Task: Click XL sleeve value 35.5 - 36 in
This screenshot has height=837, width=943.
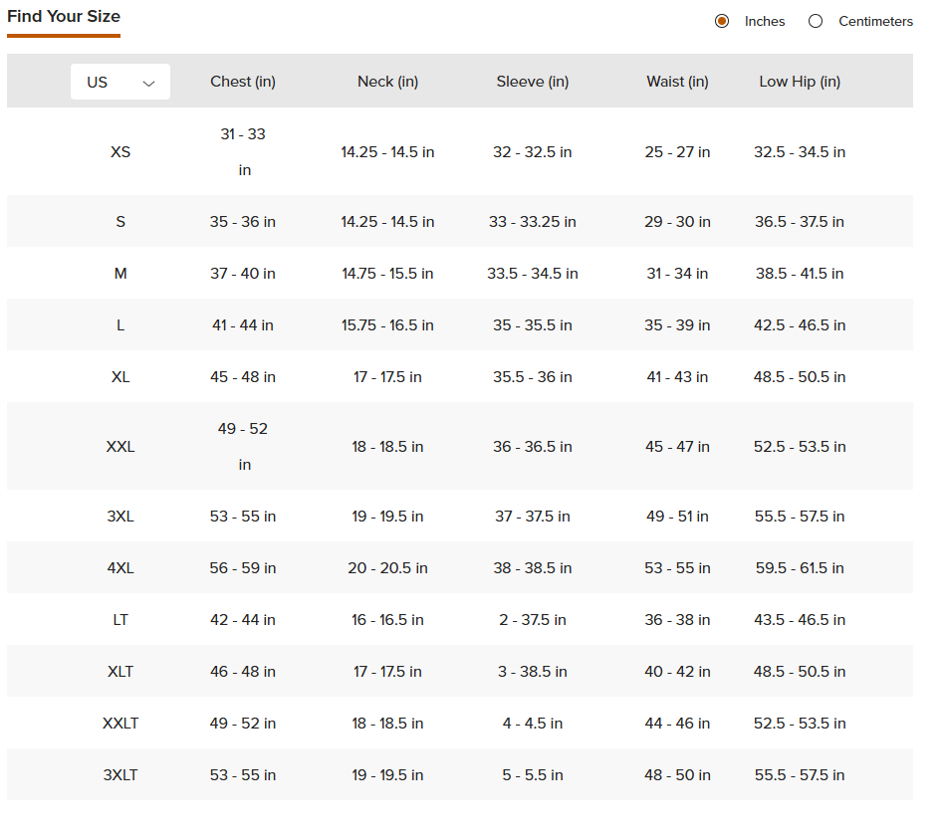Action: click(532, 376)
